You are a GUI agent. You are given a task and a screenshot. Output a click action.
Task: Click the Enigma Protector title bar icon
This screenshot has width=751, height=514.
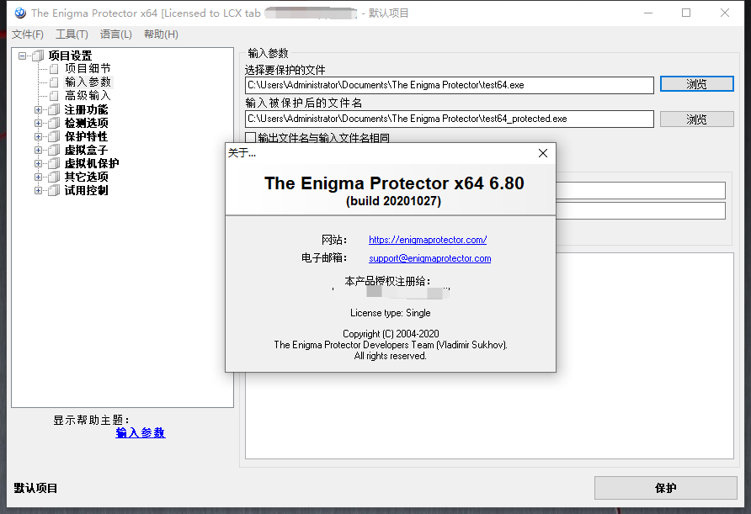point(20,13)
